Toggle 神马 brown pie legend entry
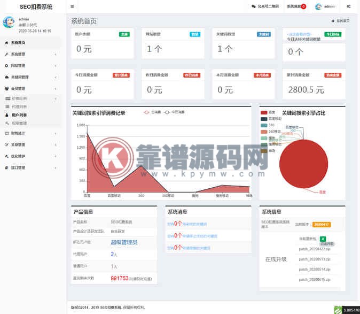Screen dimensions: 360x314 tap(268, 151)
